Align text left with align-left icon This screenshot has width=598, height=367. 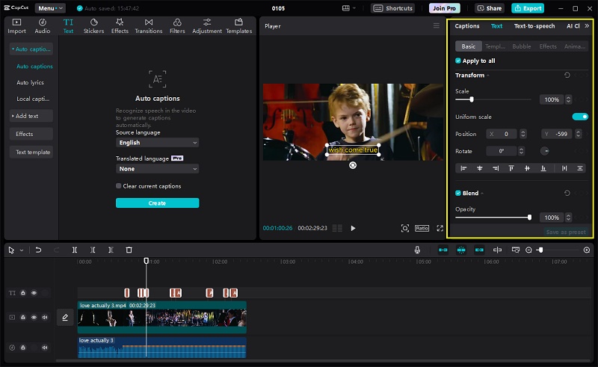pos(463,168)
